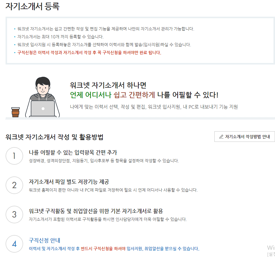Click the 자기소개서 등록 page title
275x262 pixels.
33,6
